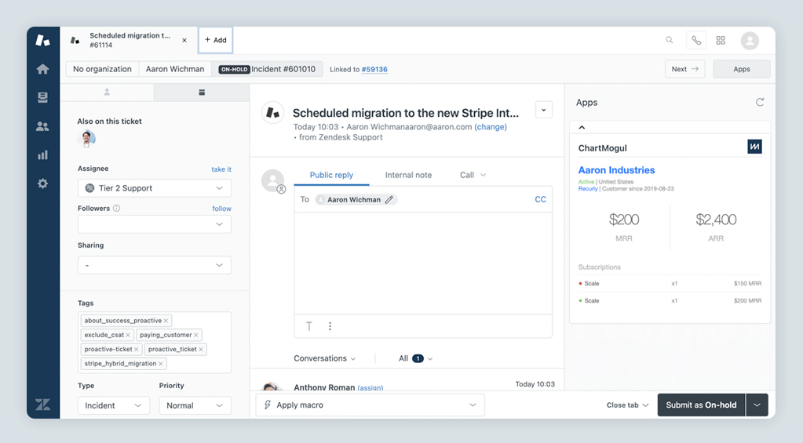Click the Zendesk product icon at sidebar top
This screenshot has width=803, height=443.
pyautogui.click(x=42, y=41)
